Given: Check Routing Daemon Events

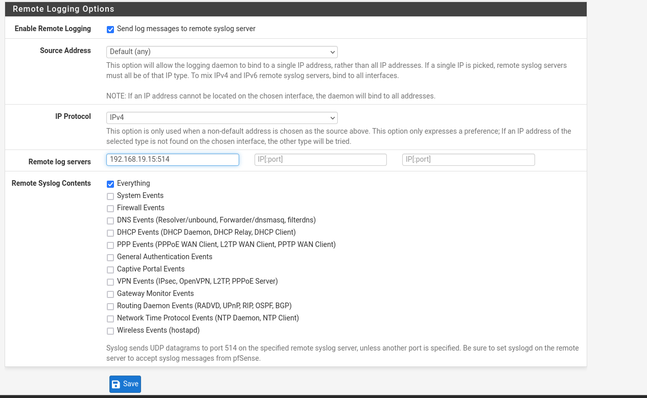Looking at the screenshot, I should (110, 307).
